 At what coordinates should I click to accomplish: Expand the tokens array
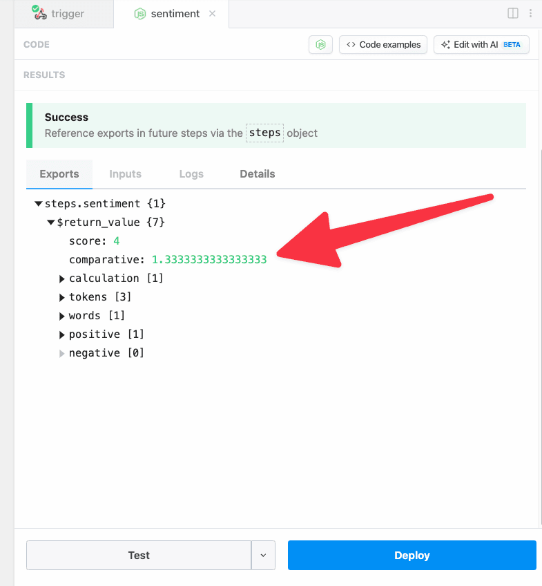pos(61,297)
